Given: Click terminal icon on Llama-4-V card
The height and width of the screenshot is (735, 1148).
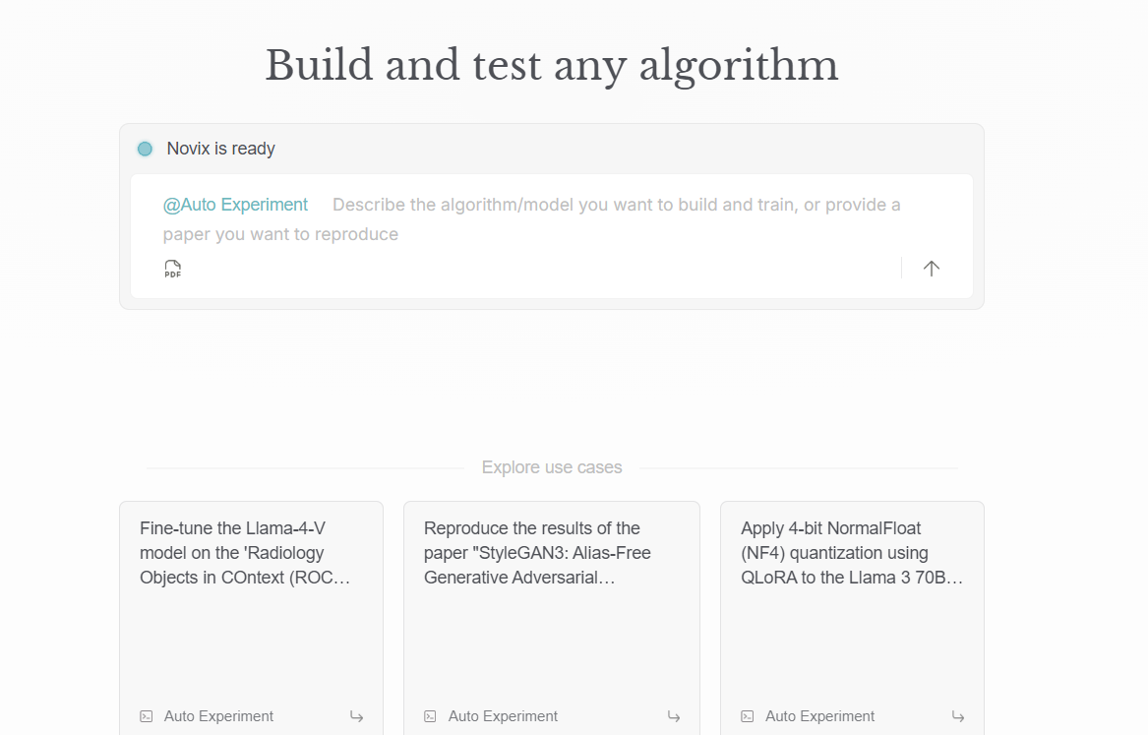Looking at the screenshot, I should (147, 716).
